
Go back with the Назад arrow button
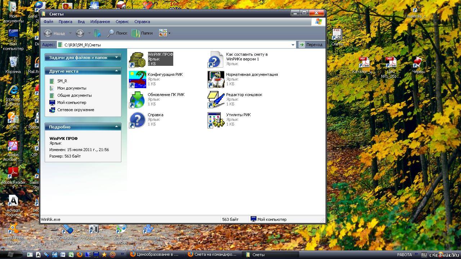click(x=54, y=33)
